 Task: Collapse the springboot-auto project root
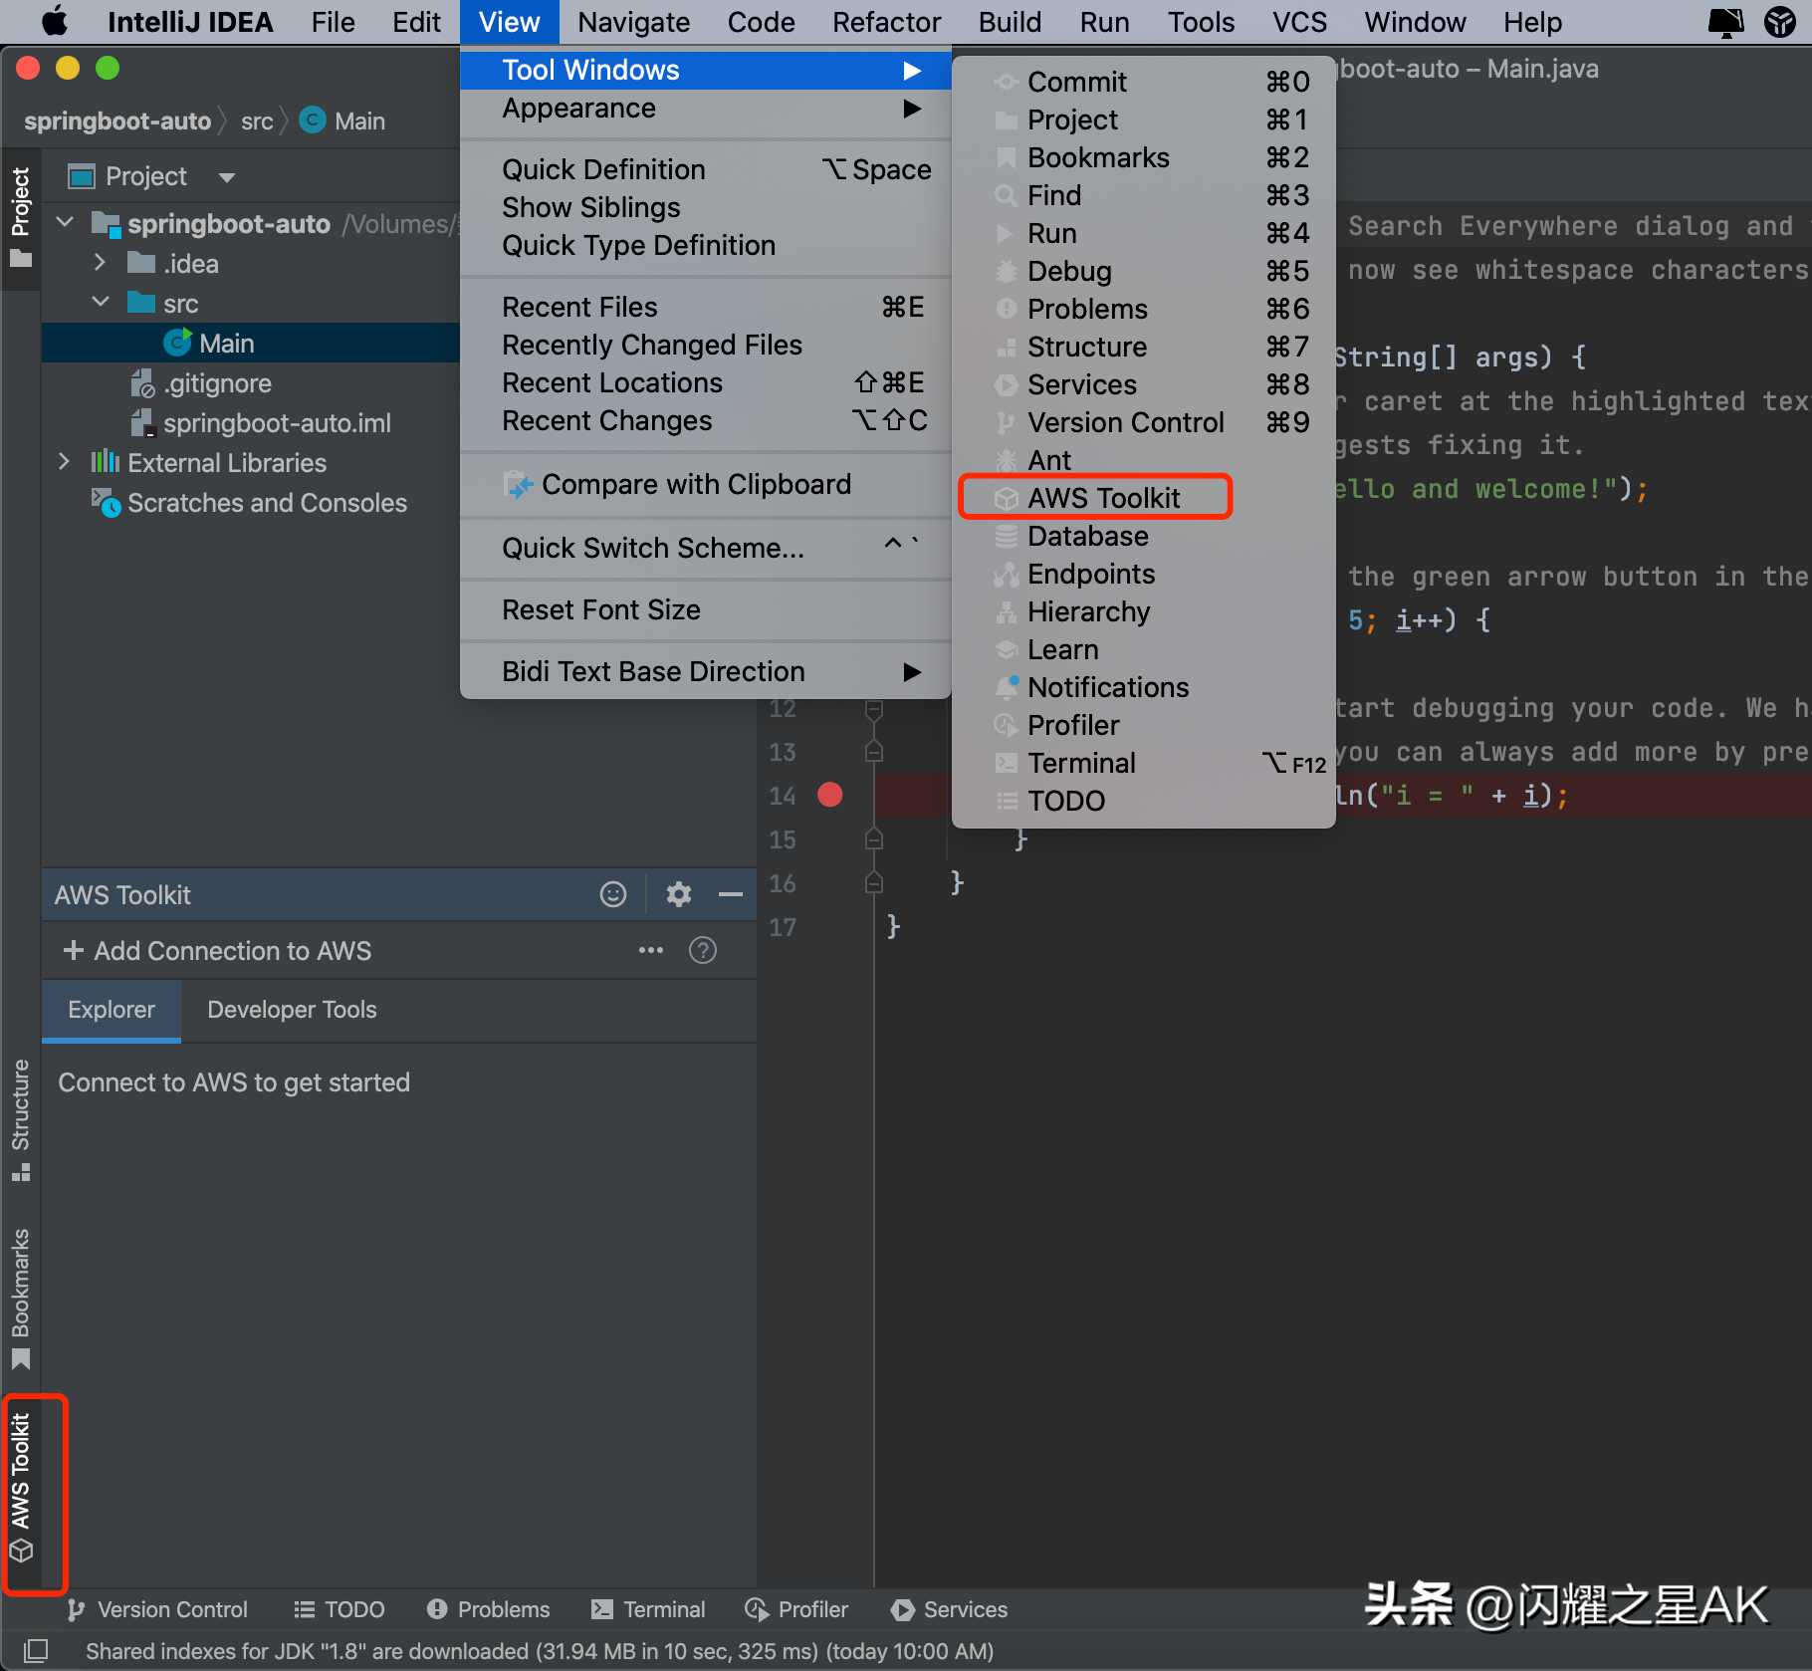tap(66, 223)
